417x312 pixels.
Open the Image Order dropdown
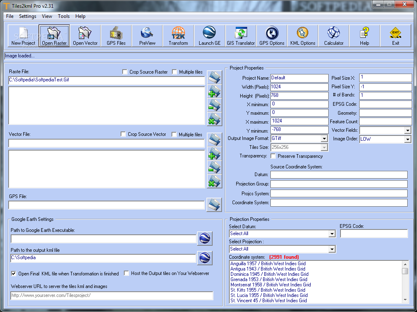[x=407, y=139]
